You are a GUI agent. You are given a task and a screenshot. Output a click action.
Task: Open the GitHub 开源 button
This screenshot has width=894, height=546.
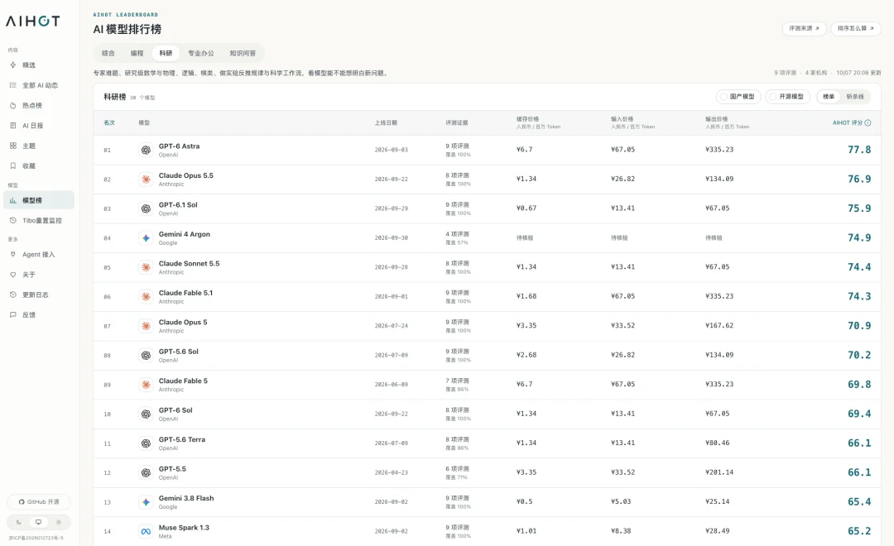point(39,502)
